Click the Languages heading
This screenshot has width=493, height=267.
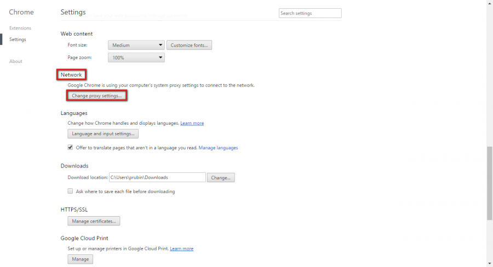[74, 113]
